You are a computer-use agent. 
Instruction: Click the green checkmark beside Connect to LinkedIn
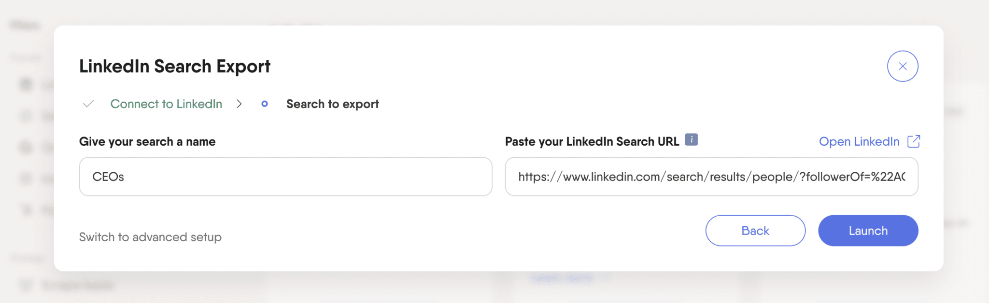tap(88, 104)
